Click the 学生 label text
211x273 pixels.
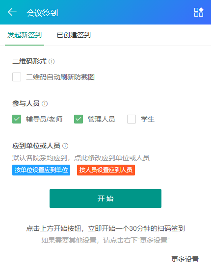click(148, 119)
